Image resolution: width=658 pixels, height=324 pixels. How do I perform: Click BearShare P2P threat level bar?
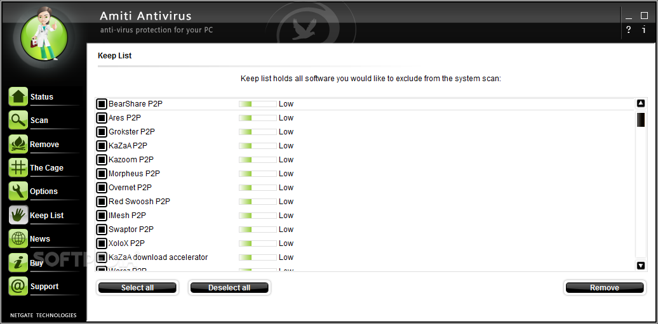pyautogui.click(x=258, y=104)
